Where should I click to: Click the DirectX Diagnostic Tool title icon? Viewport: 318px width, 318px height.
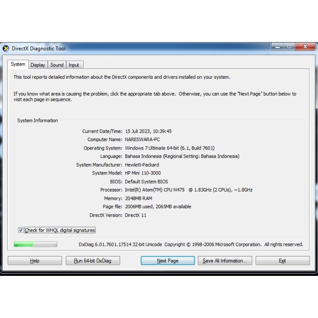[6, 48]
